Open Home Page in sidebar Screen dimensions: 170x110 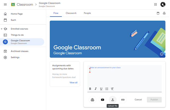pos(17,14)
